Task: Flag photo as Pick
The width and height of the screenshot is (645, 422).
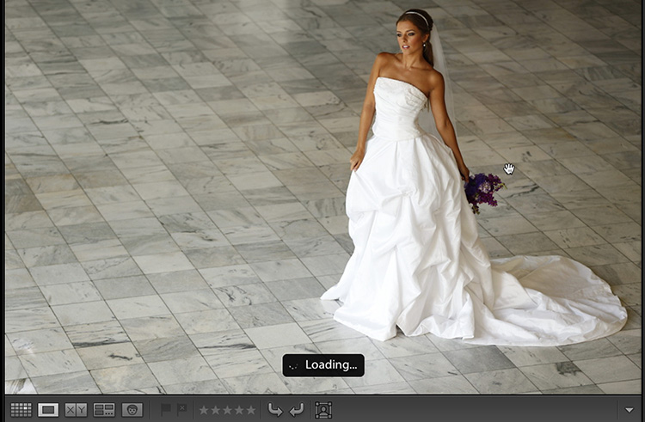Action: pos(166,409)
